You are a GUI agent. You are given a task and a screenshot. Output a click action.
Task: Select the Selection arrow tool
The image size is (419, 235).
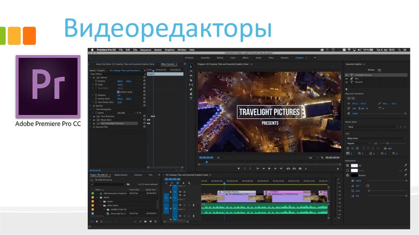coord(191,66)
